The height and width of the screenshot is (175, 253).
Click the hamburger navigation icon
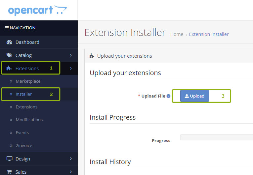point(7,28)
